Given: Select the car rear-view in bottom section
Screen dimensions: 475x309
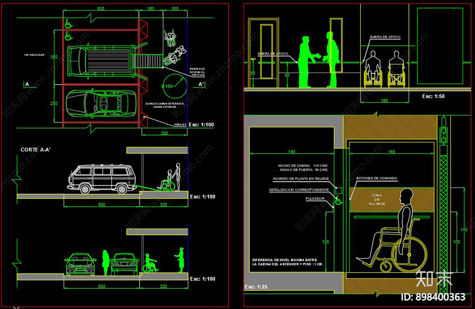Looking at the screenshot, I should pyautogui.click(x=125, y=264).
